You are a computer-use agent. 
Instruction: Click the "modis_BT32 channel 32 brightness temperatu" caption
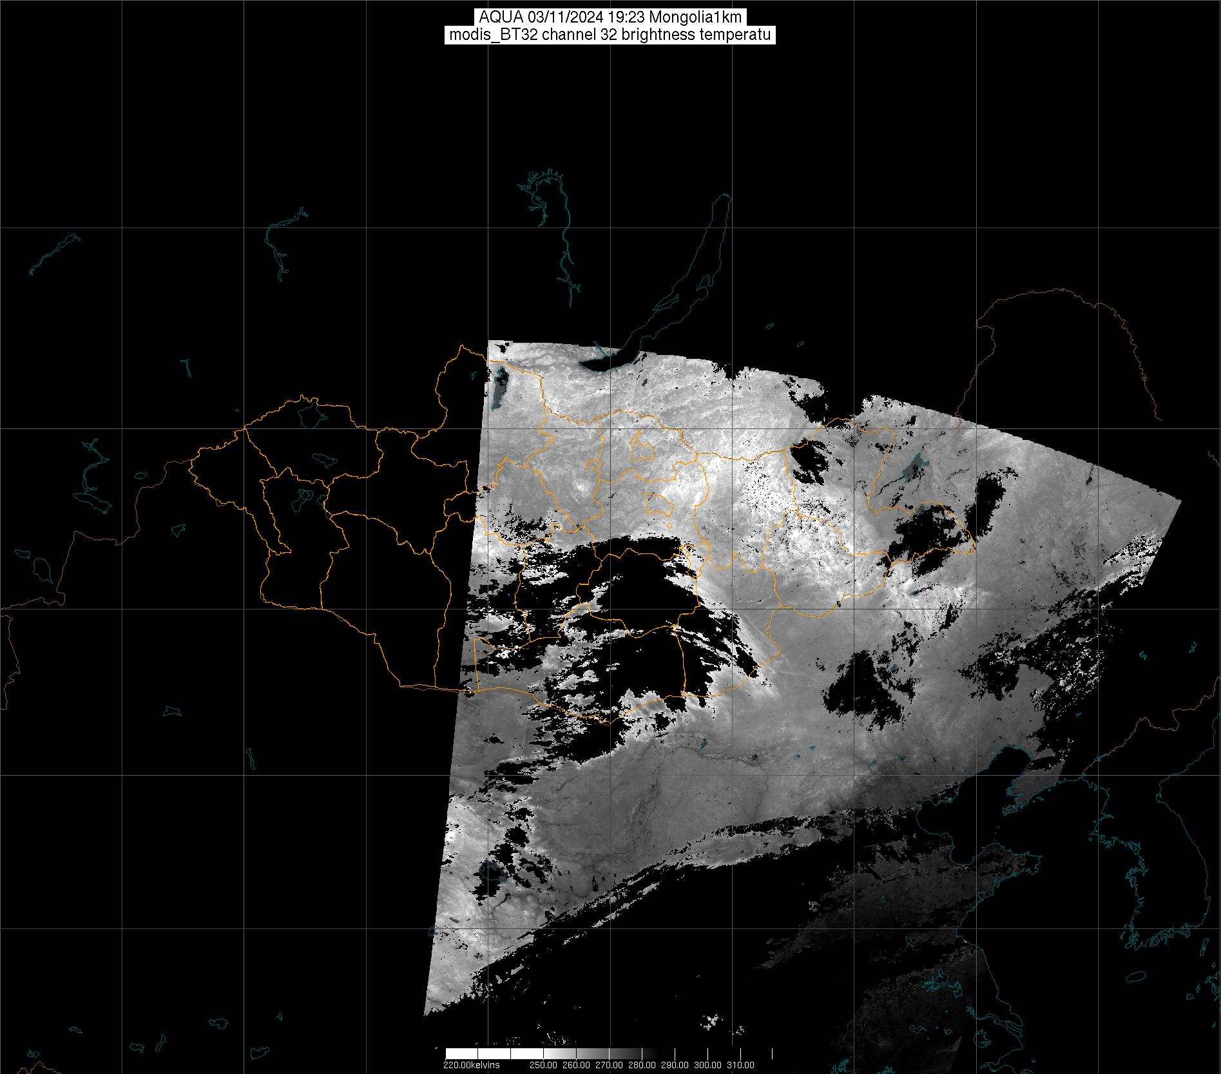610,35
